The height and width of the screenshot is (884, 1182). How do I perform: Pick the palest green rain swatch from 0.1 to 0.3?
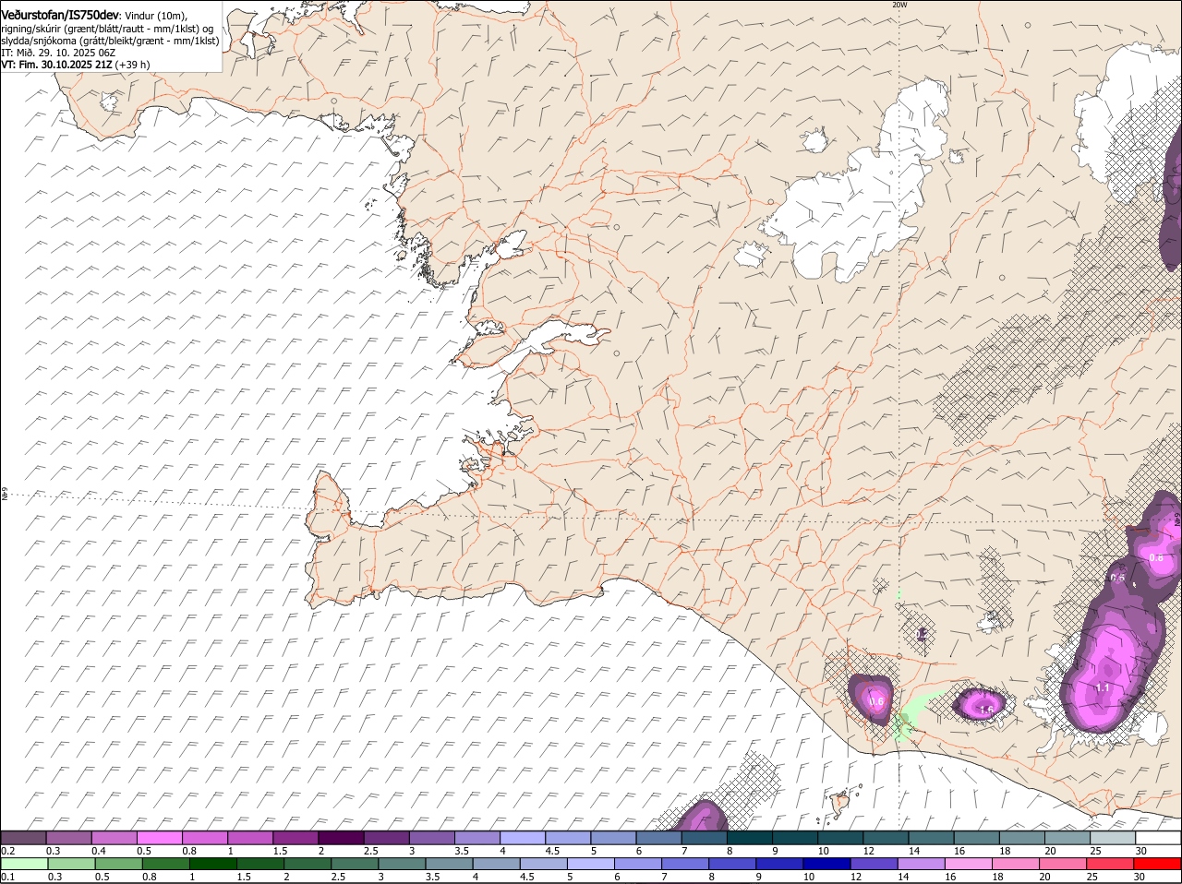[23, 864]
